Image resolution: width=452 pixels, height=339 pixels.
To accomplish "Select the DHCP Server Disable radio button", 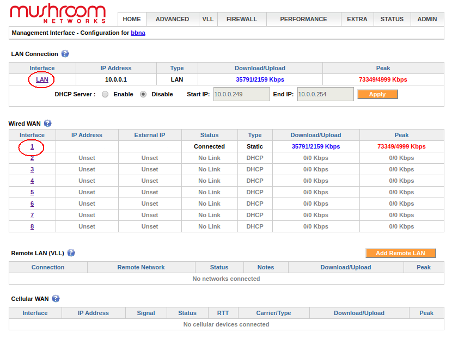I will [143, 95].
